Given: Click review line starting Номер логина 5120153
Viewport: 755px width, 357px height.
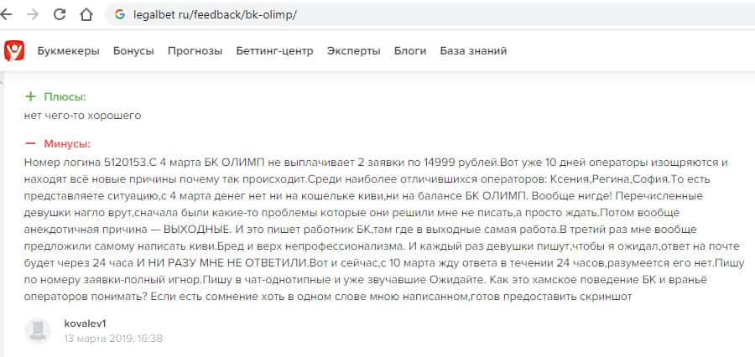Looking at the screenshot, I should [376, 163].
